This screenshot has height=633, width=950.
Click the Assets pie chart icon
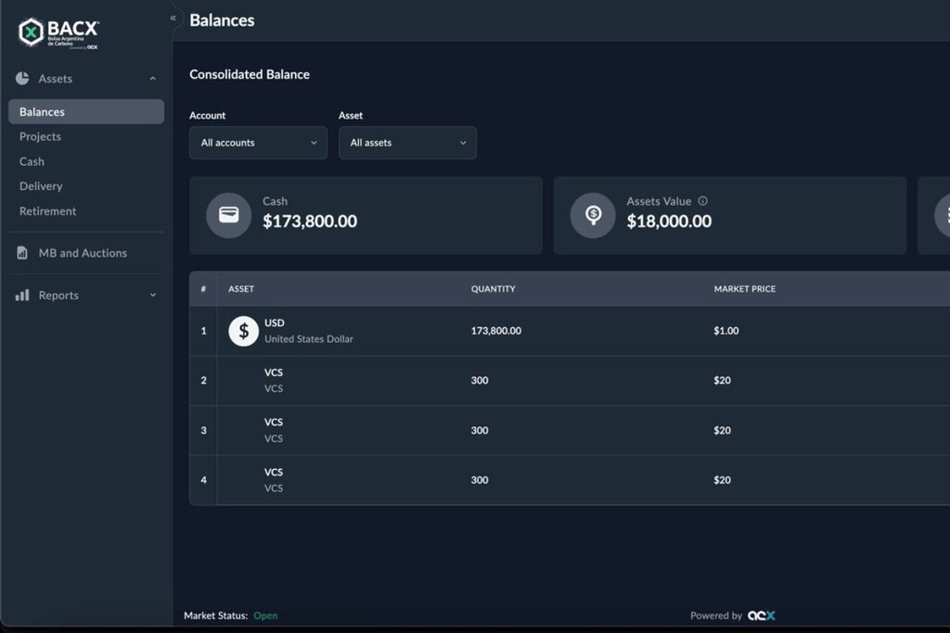click(x=22, y=79)
